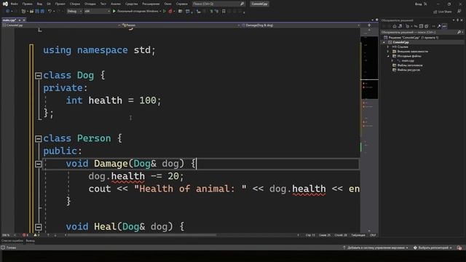Viewport: 466px width, 262px height.
Task: Expand the Внешние зависимости node
Action: [388, 52]
